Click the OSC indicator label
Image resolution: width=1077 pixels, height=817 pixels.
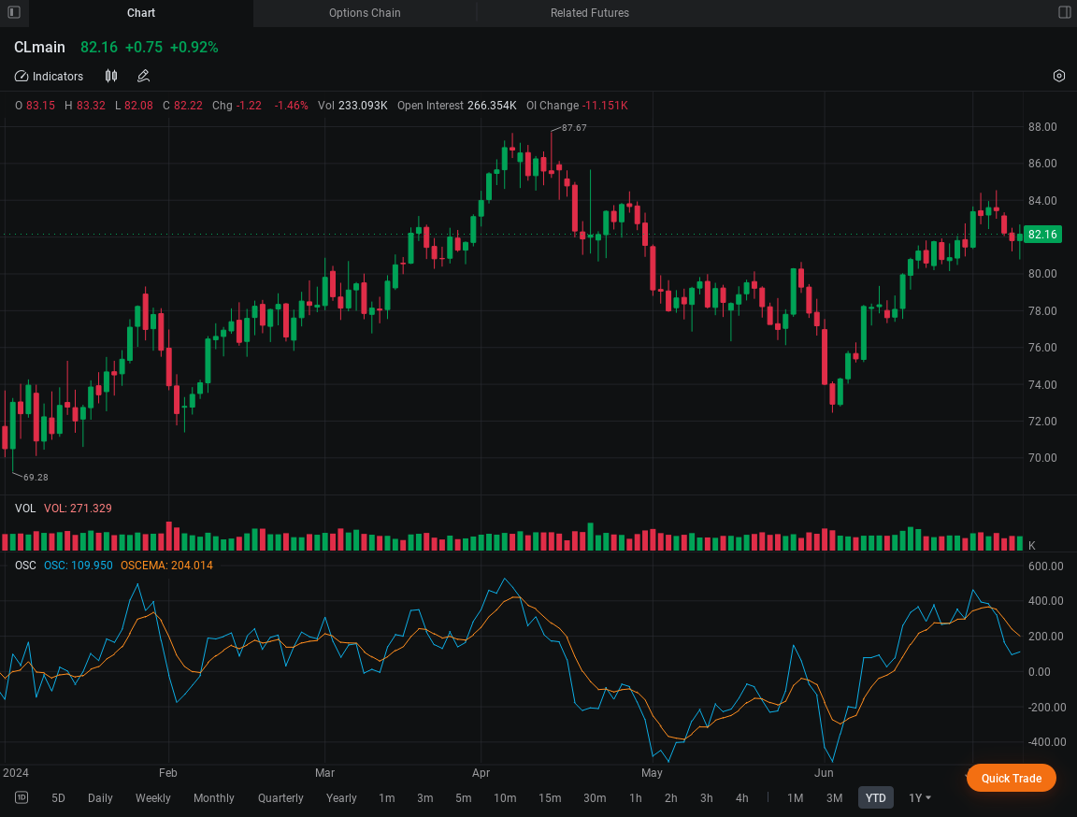25,565
